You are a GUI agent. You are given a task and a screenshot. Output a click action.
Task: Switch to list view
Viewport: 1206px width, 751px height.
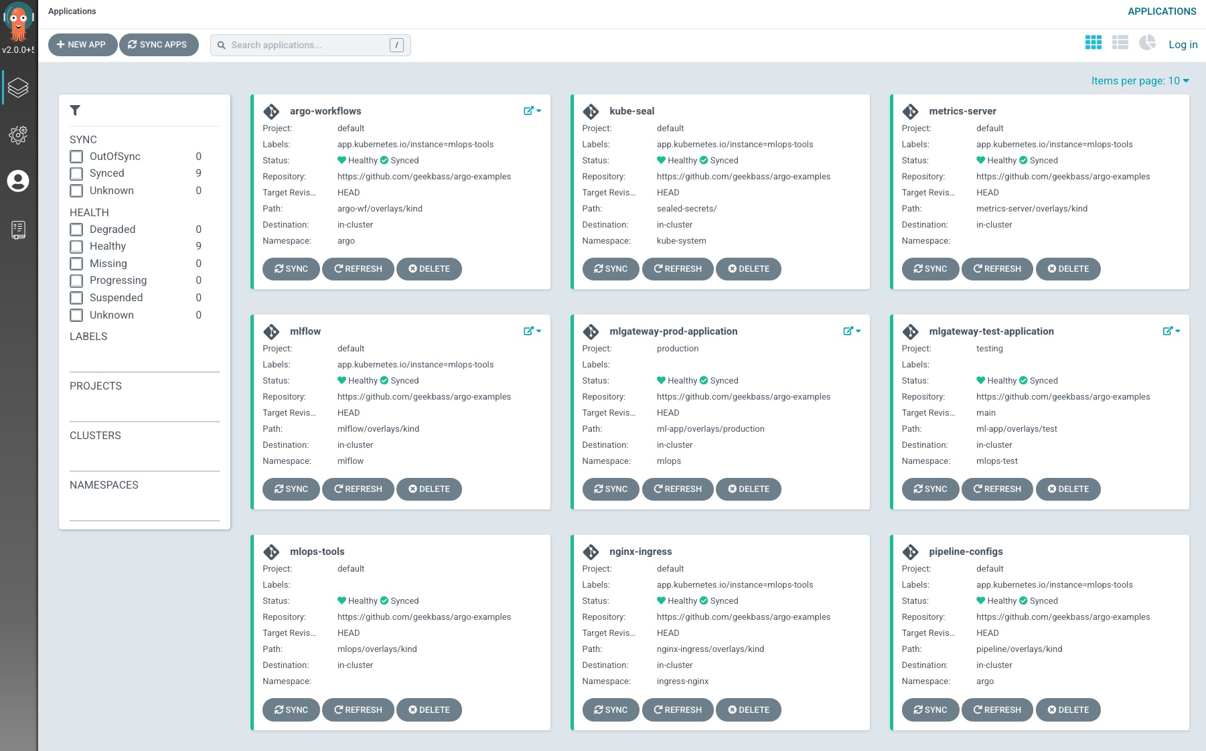click(1120, 43)
